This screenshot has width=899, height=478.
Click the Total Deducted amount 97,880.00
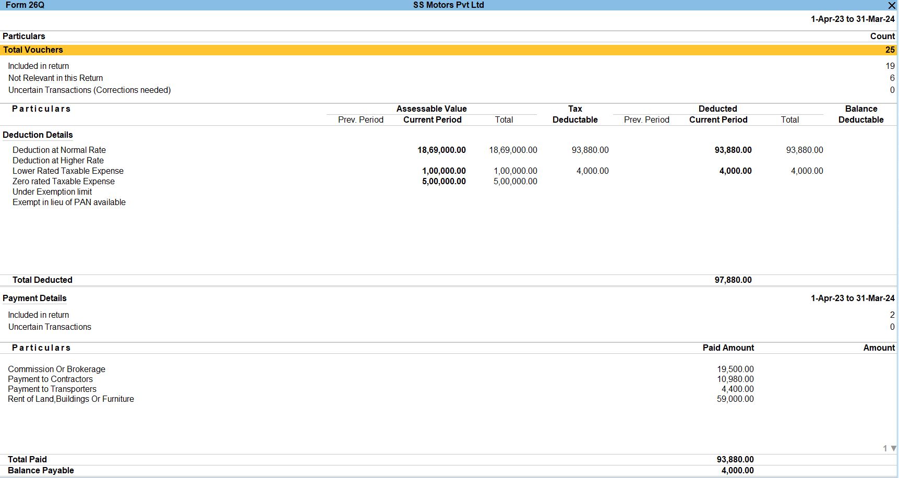click(733, 280)
